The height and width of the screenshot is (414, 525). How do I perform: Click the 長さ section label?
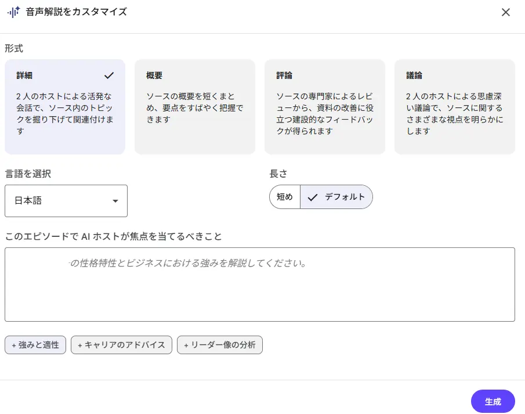278,174
